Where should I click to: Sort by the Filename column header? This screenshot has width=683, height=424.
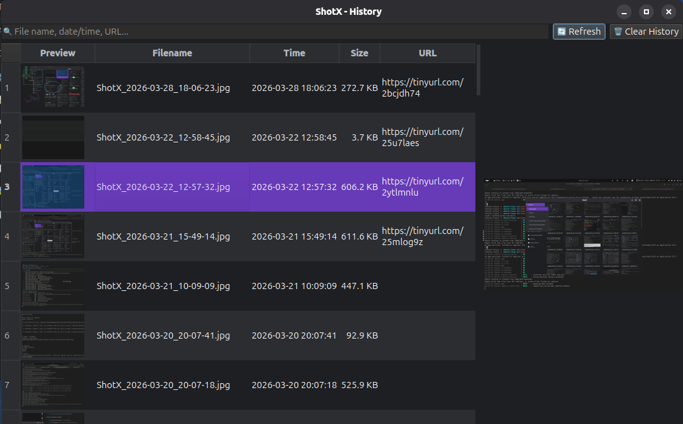pos(172,53)
